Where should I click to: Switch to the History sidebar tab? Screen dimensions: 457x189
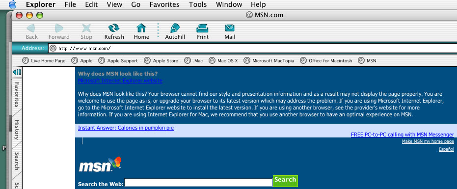[x=17, y=130]
